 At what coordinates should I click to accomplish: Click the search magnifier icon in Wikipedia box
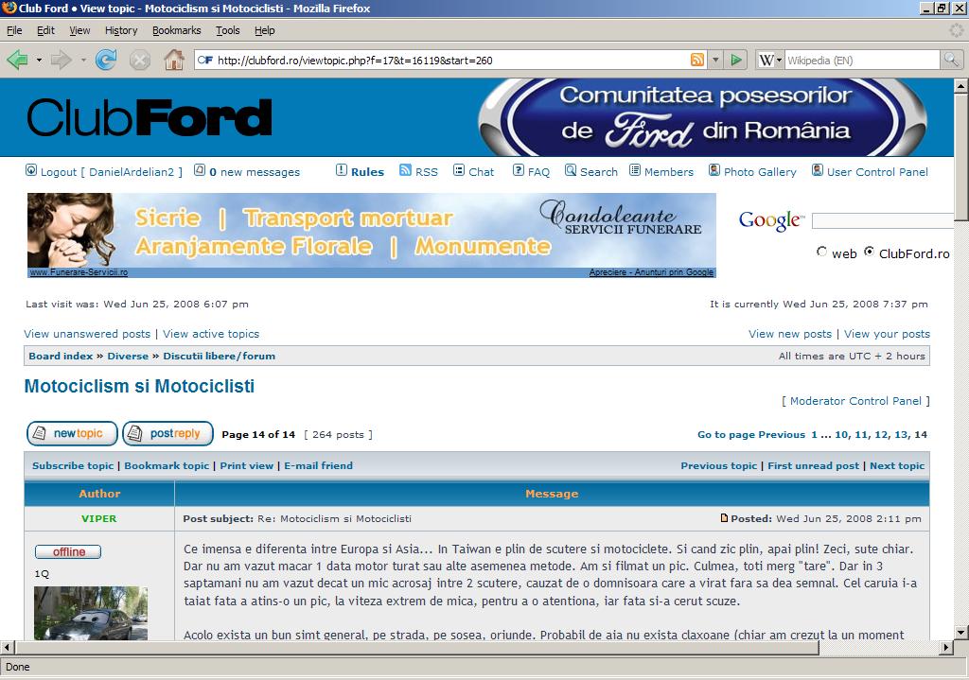click(x=951, y=60)
